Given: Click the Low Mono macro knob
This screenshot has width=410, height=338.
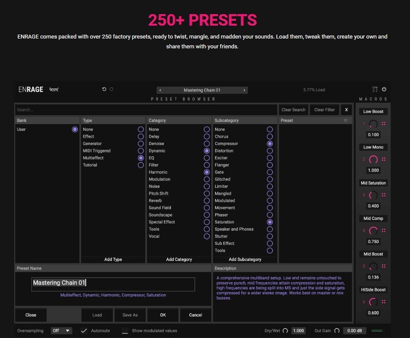Looking at the screenshot, I should 373,159.
